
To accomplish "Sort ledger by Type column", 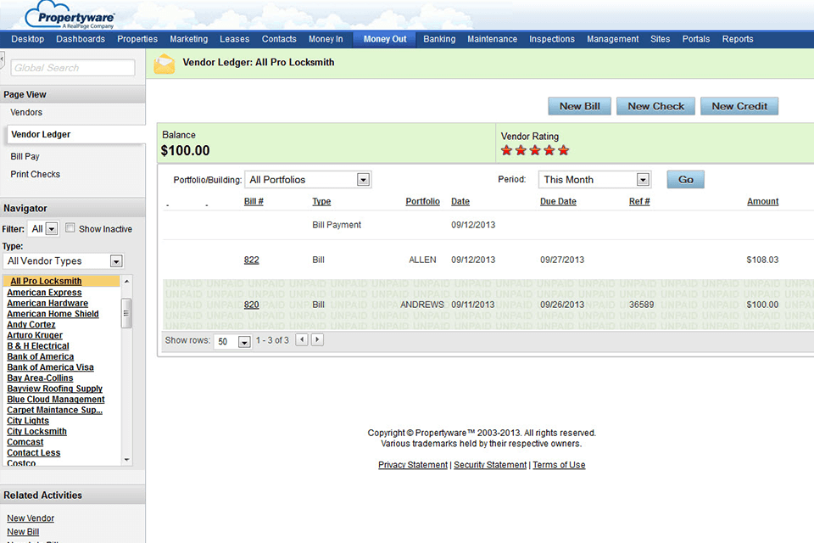I will coord(321,202).
